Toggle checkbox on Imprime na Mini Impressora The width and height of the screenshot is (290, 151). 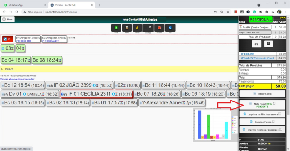pos(279,114)
